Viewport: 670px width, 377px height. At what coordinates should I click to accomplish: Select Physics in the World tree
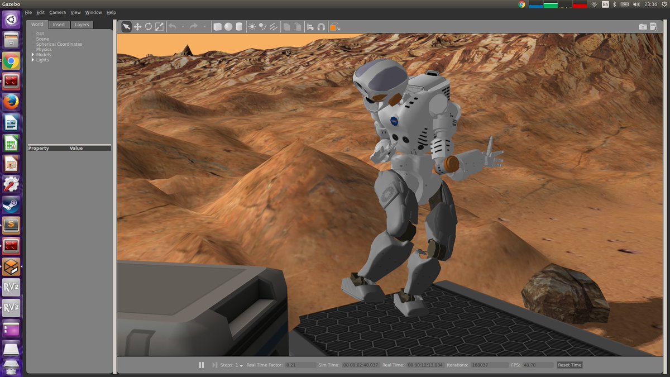click(x=43, y=49)
